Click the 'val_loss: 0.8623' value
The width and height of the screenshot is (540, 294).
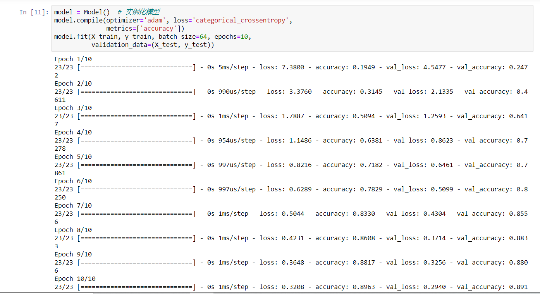pos(423,141)
